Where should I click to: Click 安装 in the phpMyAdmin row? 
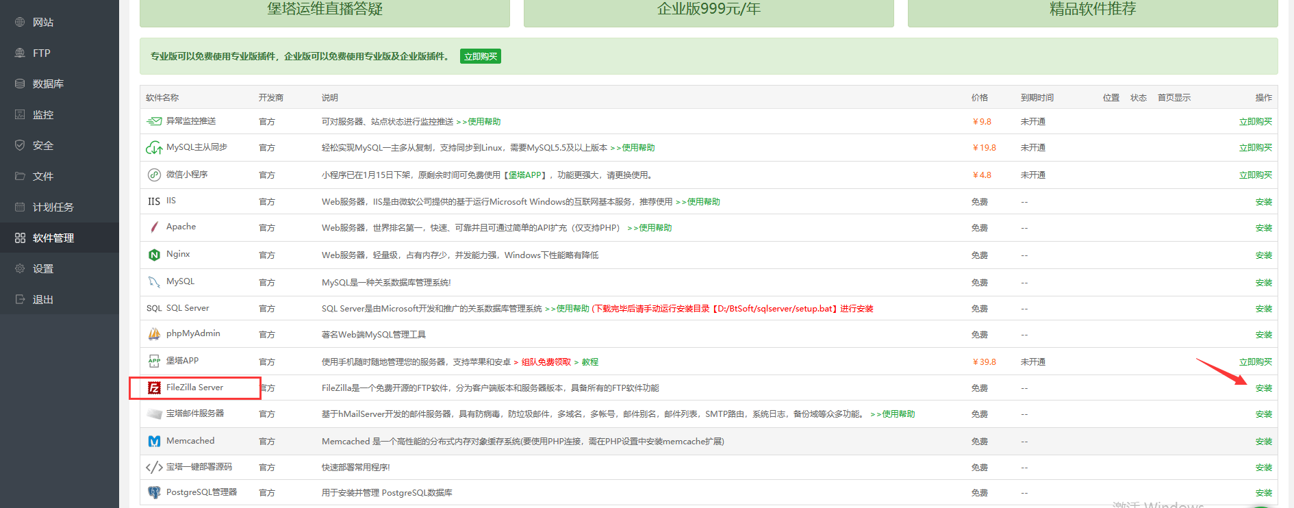[x=1263, y=334]
